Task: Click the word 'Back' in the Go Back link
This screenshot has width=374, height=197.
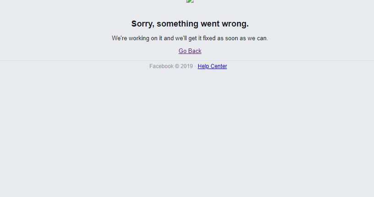Action: (195, 51)
